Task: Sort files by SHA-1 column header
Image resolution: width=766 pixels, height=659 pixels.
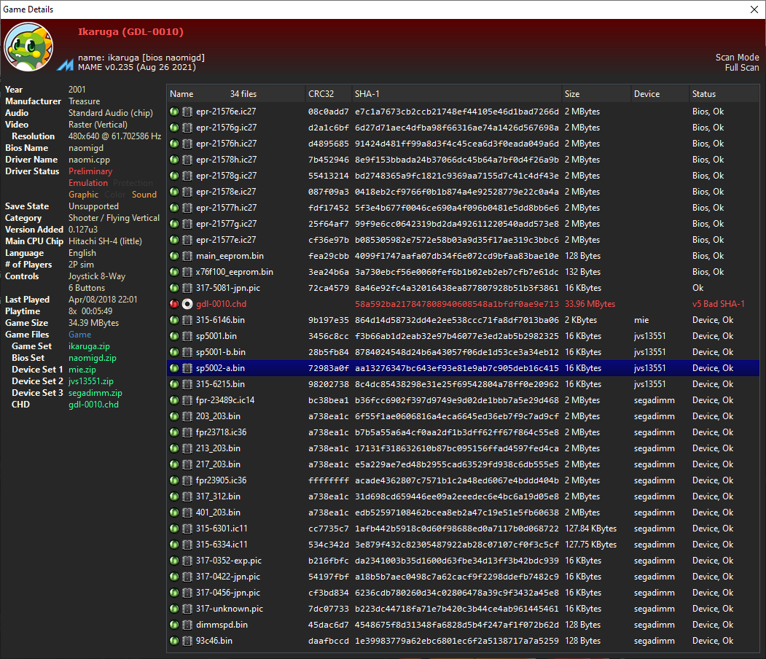Action: (x=367, y=94)
